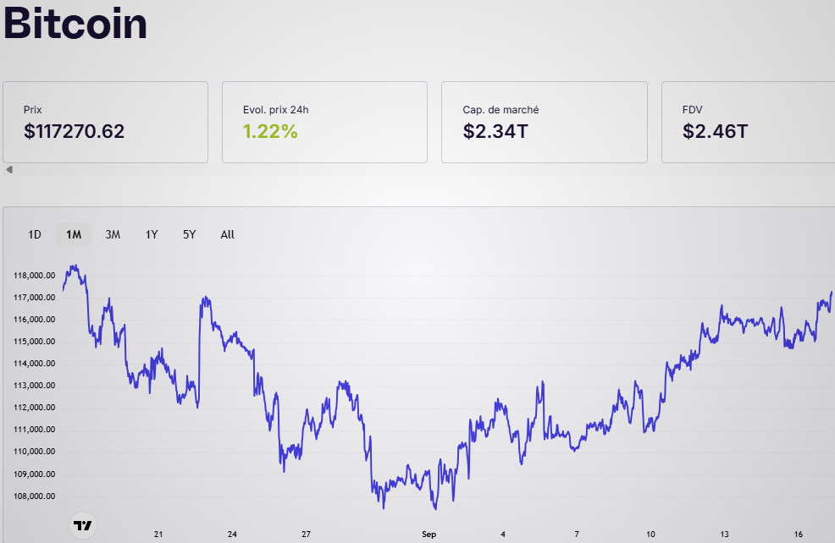The image size is (835, 543).
Task: Click the Sep marker on the date axis
Action: pyautogui.click(x=429, y=535)
